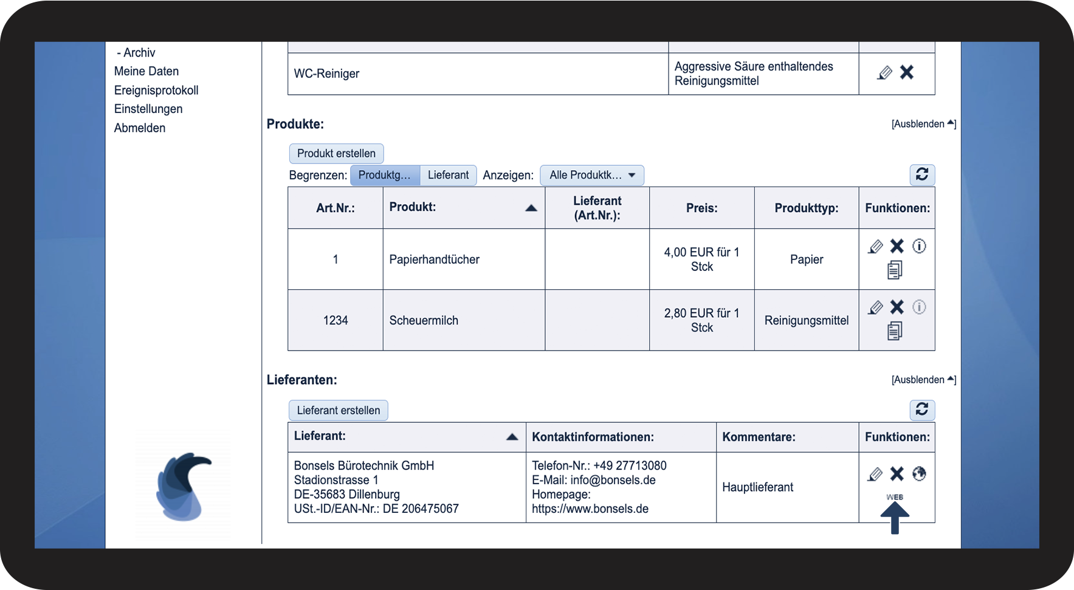Toggle the Lieferant filter button
1074x590 pixels.
448,175
